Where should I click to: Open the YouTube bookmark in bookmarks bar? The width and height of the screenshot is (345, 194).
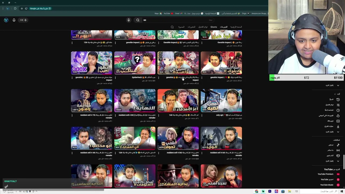tap(168, 13)
